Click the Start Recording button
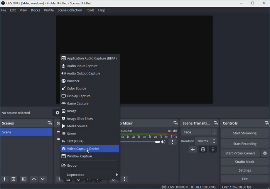 coord(245,144)
